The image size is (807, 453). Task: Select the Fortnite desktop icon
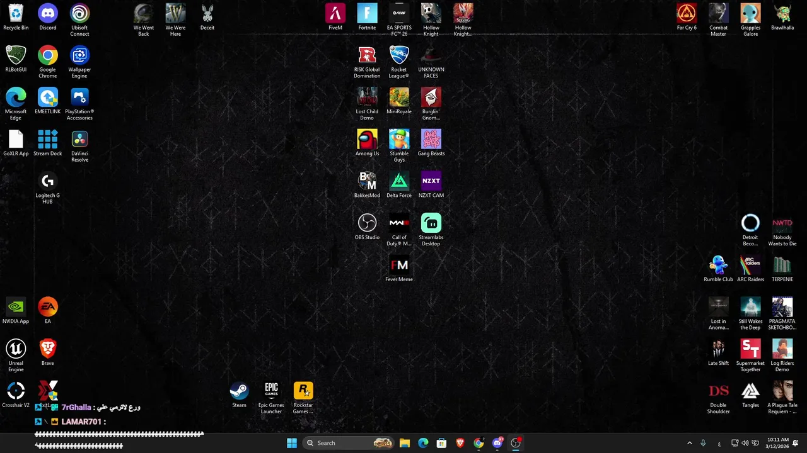(367, 17)
